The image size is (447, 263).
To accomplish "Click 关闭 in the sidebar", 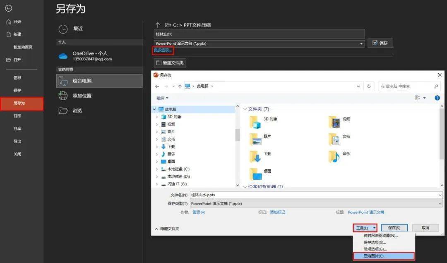I will coord(17,154).
